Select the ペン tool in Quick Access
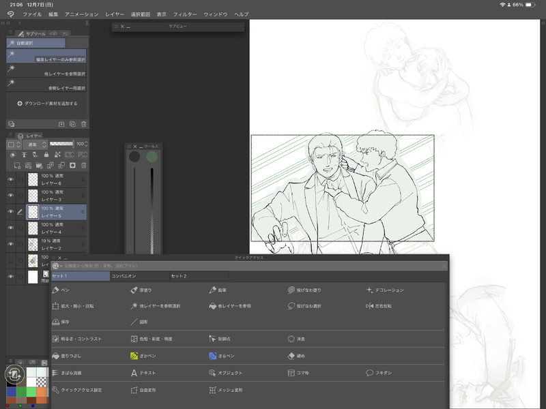This screenshot has height=409, width=546. click(x=61, y=290)
